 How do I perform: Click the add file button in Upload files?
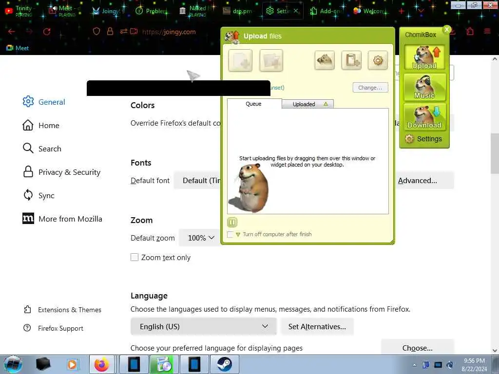tap(241, 60)
